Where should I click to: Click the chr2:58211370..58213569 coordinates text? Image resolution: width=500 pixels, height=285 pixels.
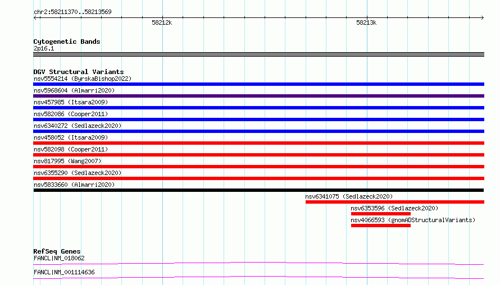pyautogui.click(x=72, y=12)
